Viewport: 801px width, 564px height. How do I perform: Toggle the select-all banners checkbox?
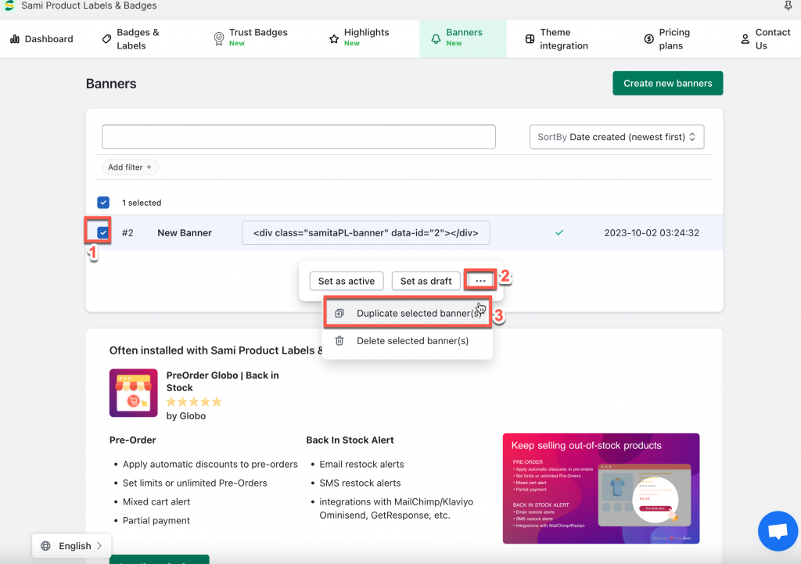point(103,203)
